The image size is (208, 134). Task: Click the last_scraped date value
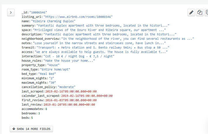pos(71,92)
